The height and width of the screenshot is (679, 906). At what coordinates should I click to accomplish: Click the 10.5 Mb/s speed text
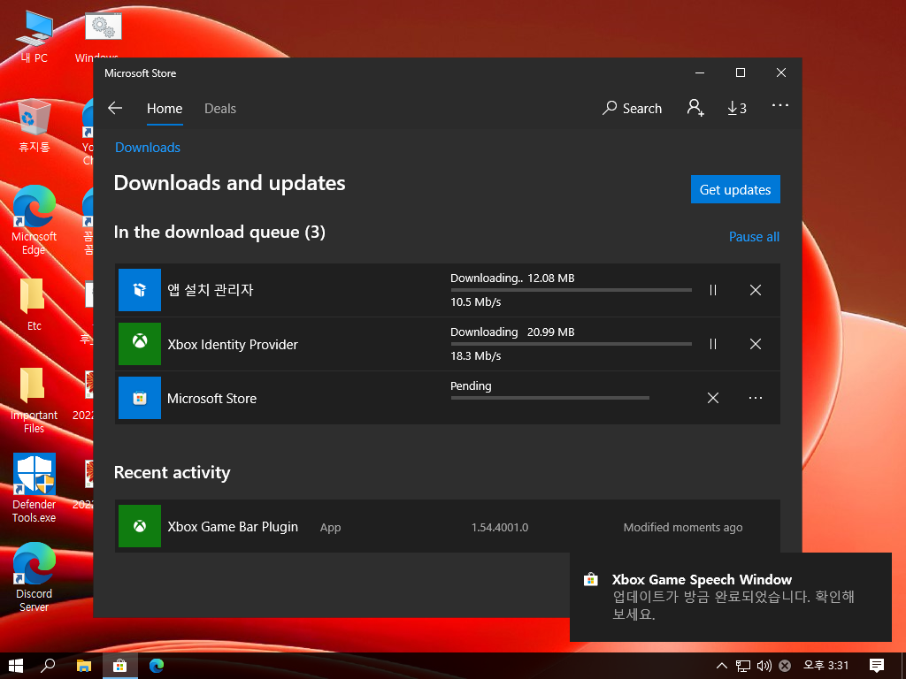475,302
